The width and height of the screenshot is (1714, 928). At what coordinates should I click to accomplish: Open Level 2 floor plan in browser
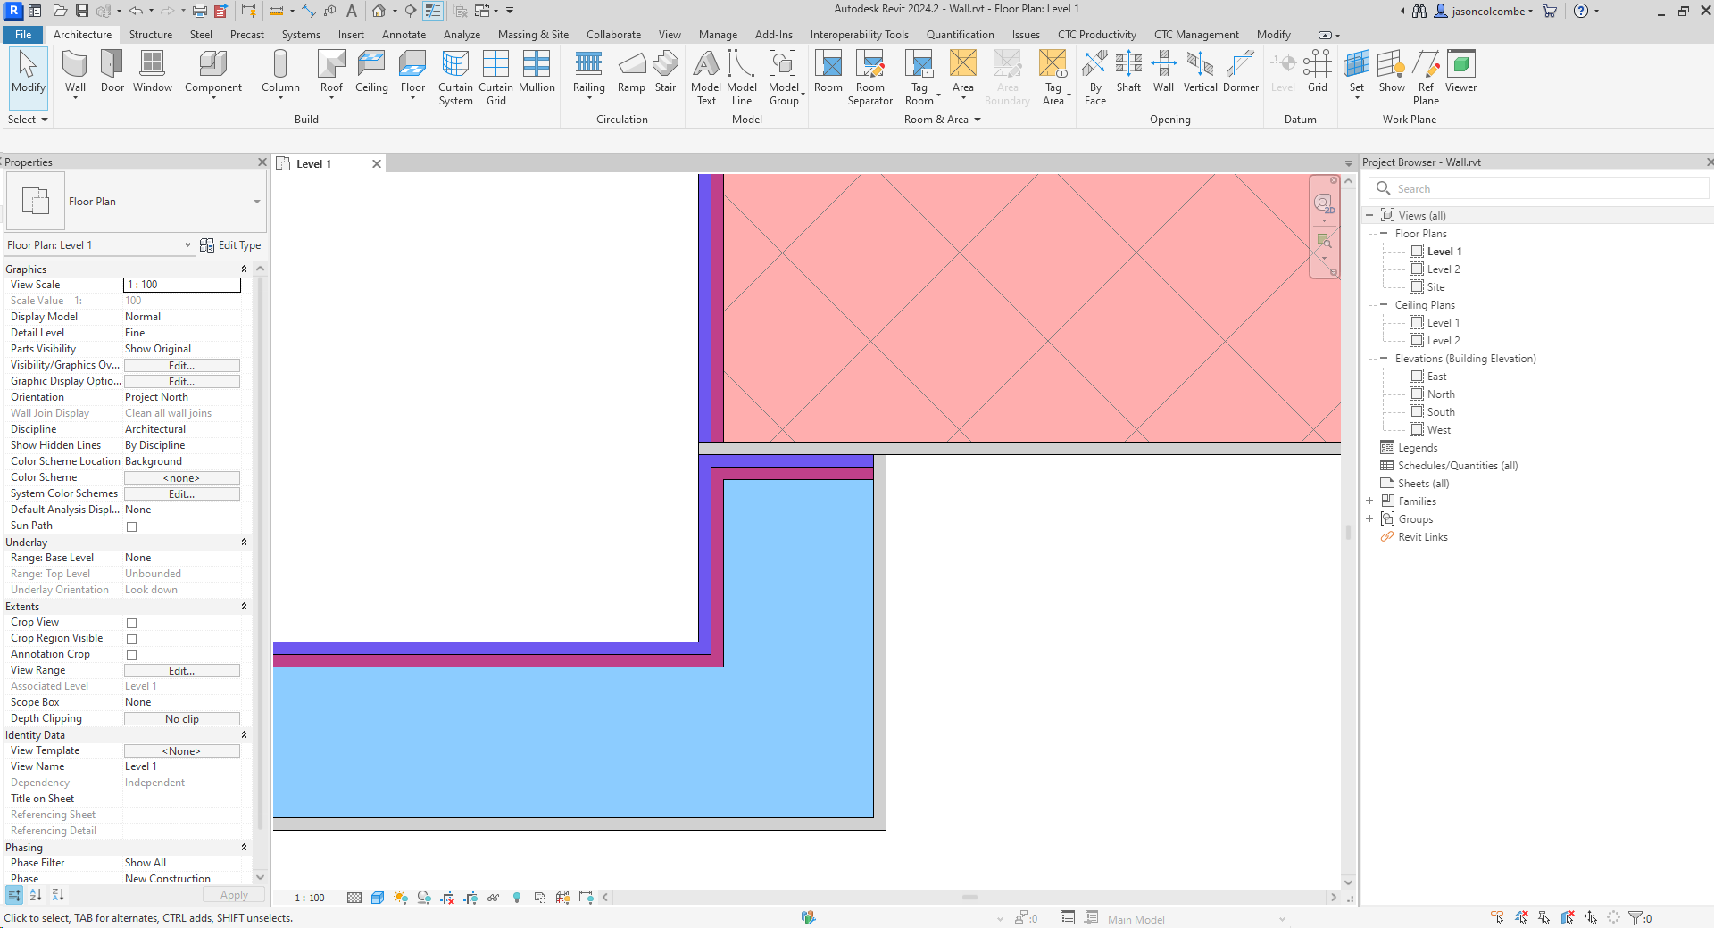pyautogui.click(x=1444, y=269)
